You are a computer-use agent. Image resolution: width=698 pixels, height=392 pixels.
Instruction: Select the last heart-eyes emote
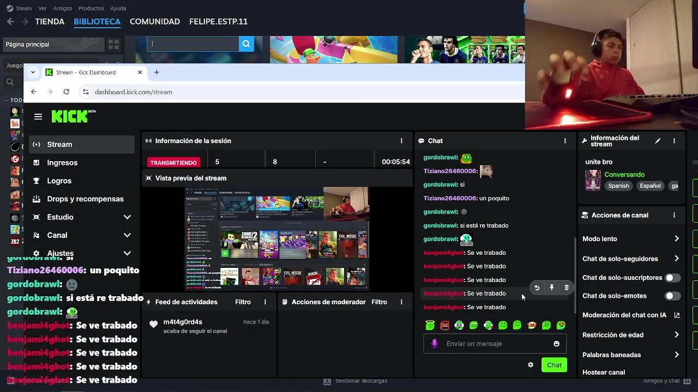click(561, 325)
